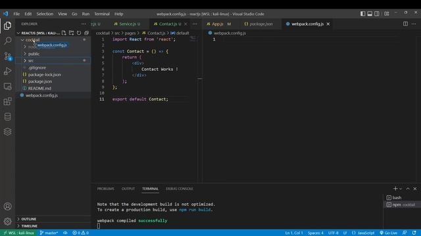
Task: Collapse the REACTJS workspace root section
Action: point(18,33)
